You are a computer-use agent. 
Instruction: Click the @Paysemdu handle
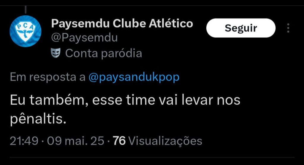(x=84, y=38)
